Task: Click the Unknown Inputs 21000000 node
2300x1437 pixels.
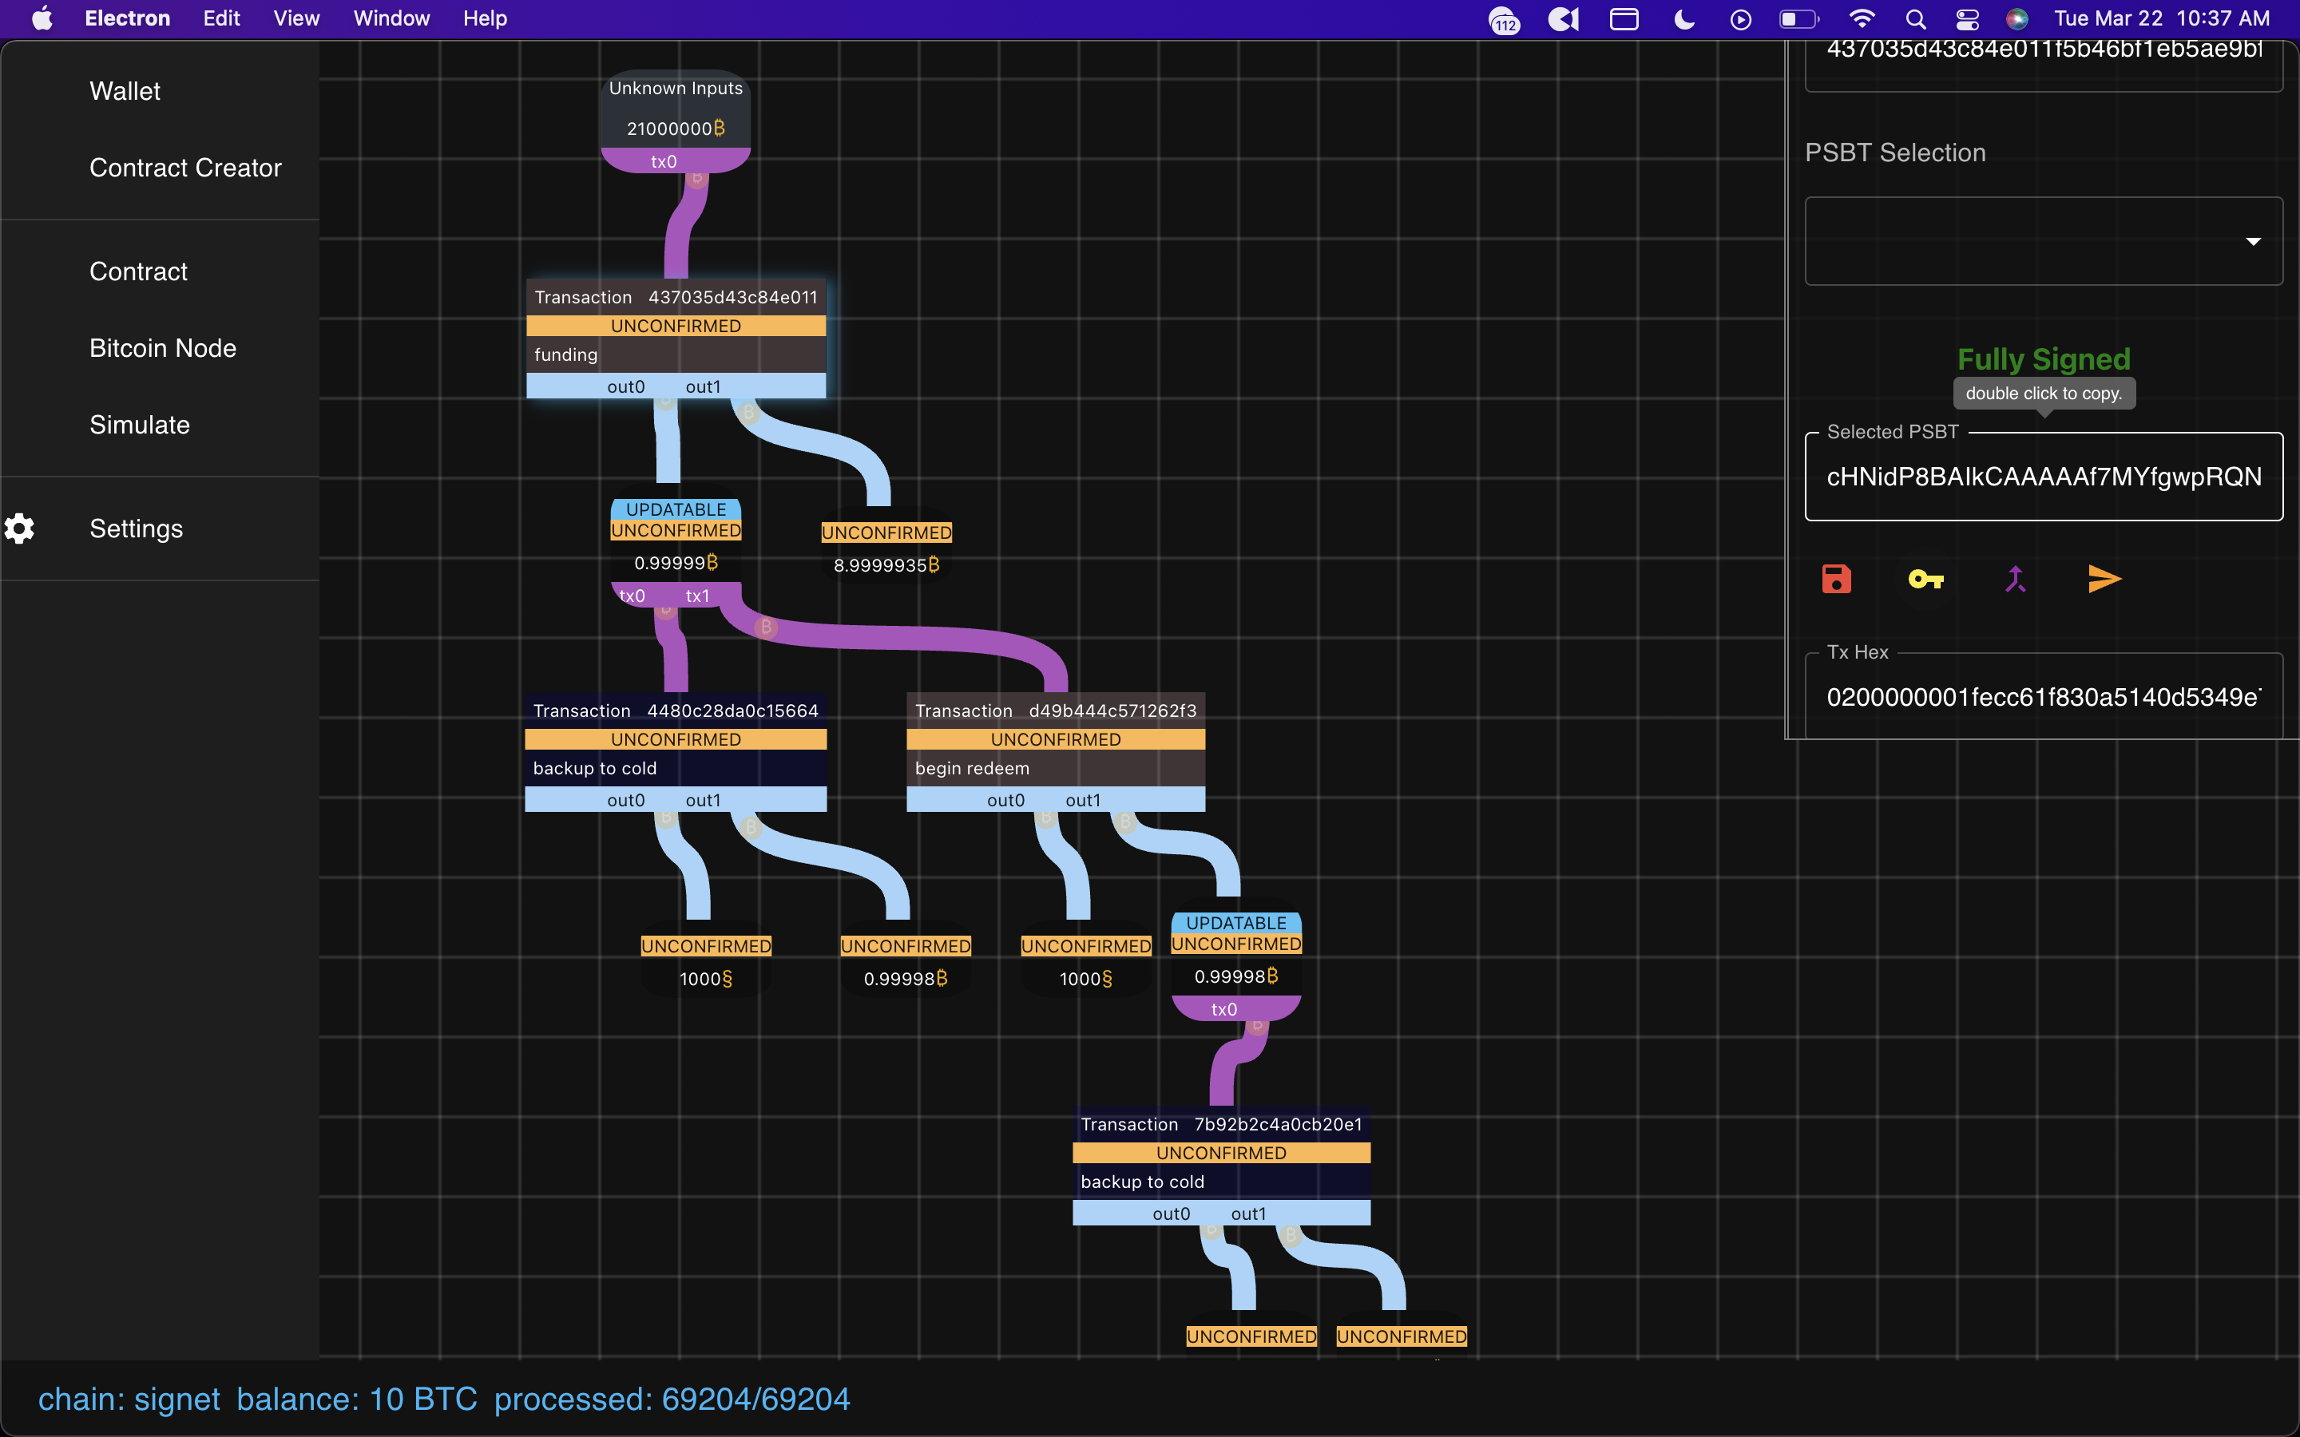Action: 676,121
